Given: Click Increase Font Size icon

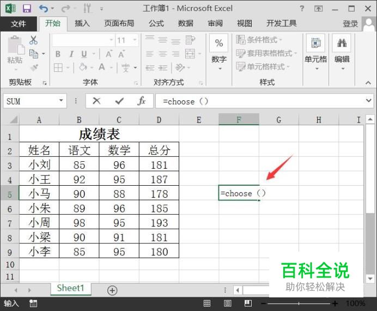Looking at the screenshot, I should (x=108, y=54).
